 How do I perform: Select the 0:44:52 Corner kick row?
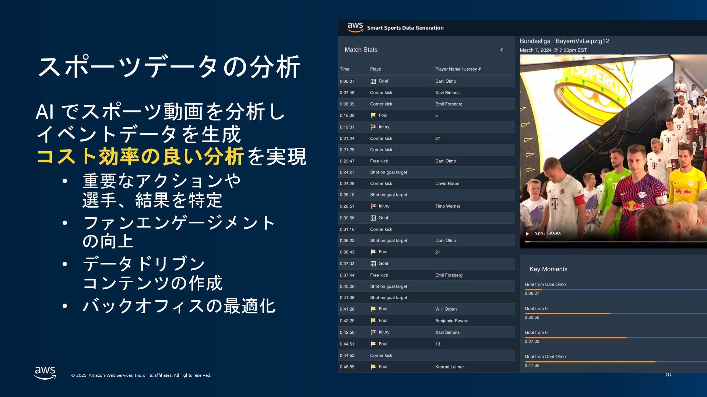(x=426, y=355)
